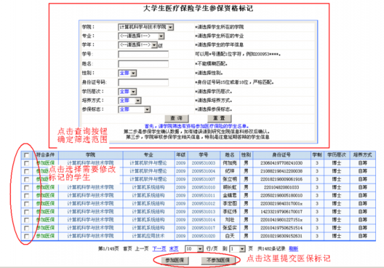Submit with the 参加医保 button below the table
Image resolution: width=384 pixels, height=268 pixels.
pyautogui.click(x=175, y=261)
